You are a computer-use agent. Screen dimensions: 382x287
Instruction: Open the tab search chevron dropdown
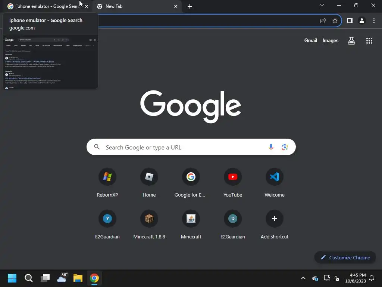tap(322, 5)
